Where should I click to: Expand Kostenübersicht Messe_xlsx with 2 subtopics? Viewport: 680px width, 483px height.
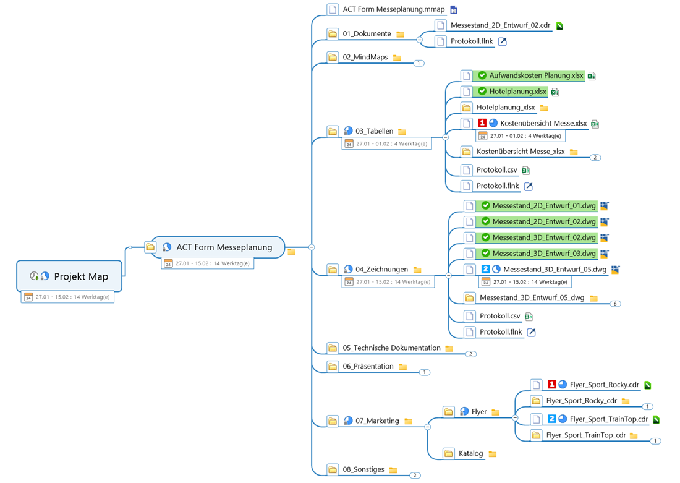[595, 158]
